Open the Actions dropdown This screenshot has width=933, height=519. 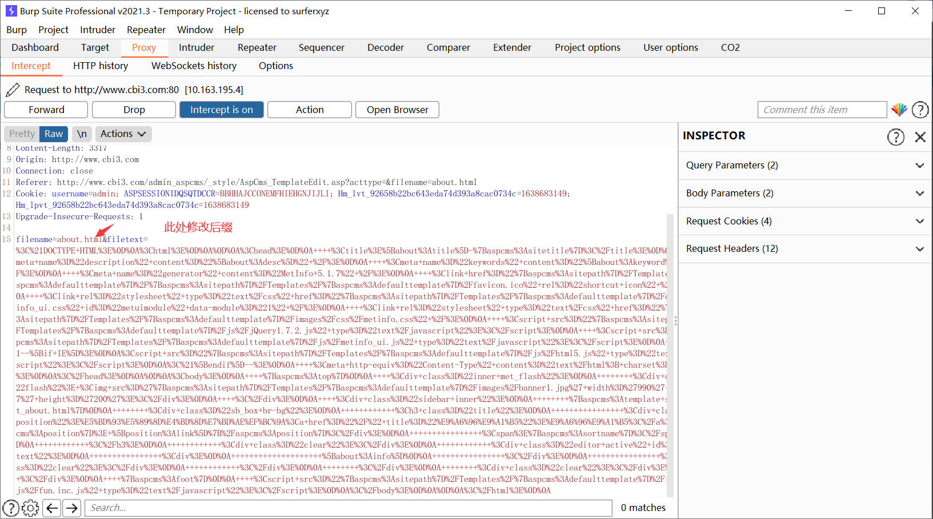pyautogui.click(x=123, y=134)
